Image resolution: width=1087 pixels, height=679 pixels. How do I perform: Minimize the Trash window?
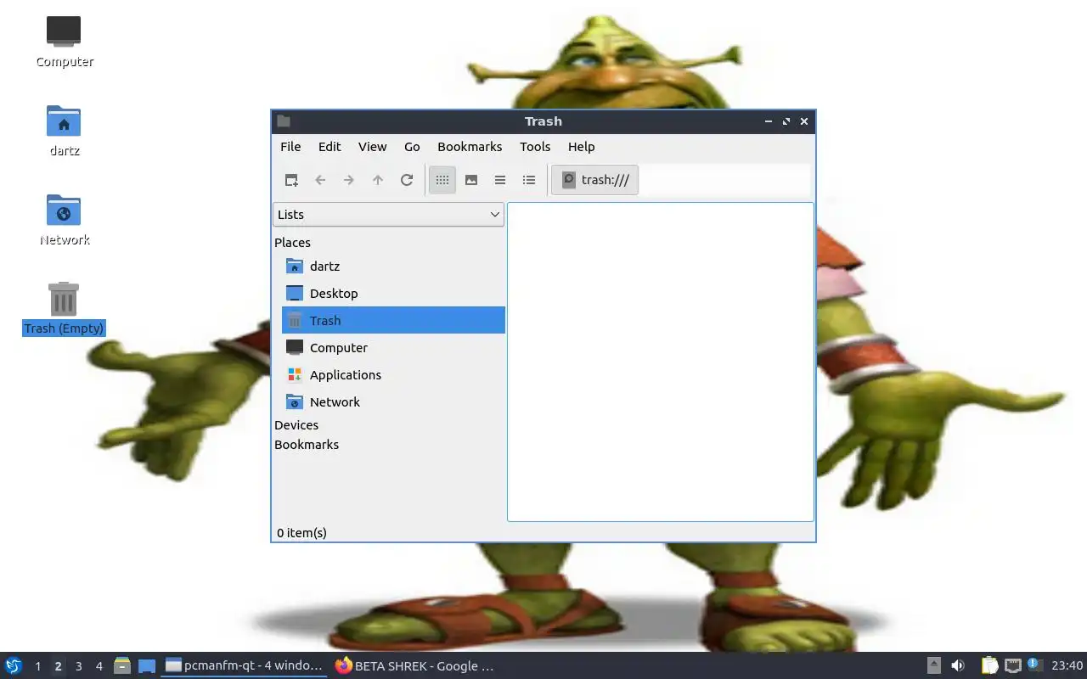coord(769,121)
